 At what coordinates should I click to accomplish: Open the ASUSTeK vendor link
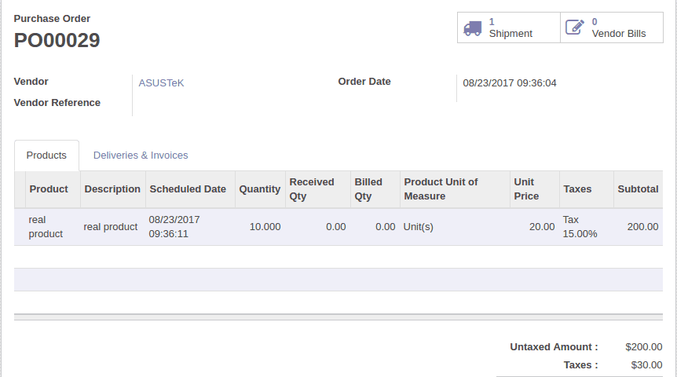(x=161, y=82)
